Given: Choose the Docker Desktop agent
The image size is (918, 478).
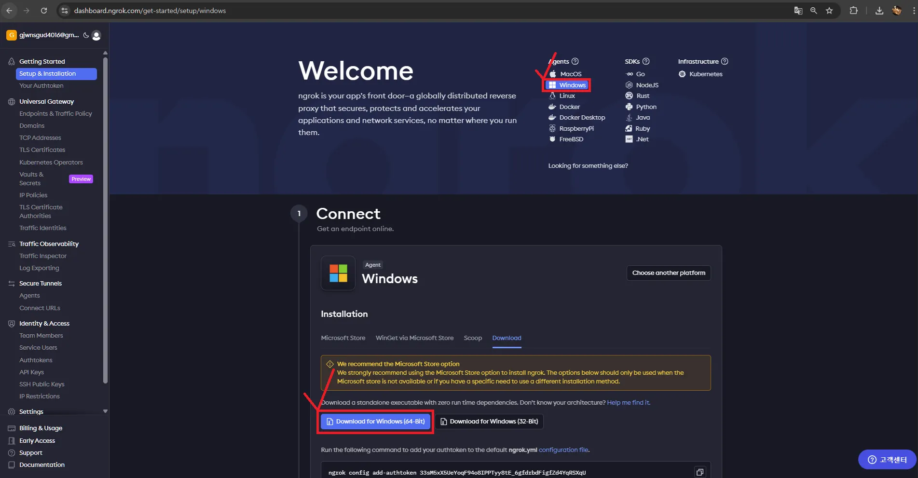Looking at the screenshot, I should point(577,117).
